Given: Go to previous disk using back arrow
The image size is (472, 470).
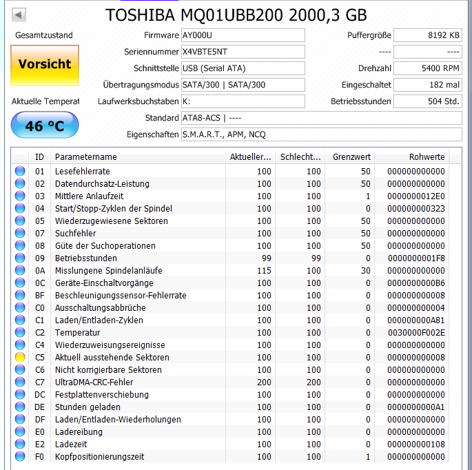Looking at the screenshot, I should click(x=19, y=14).
